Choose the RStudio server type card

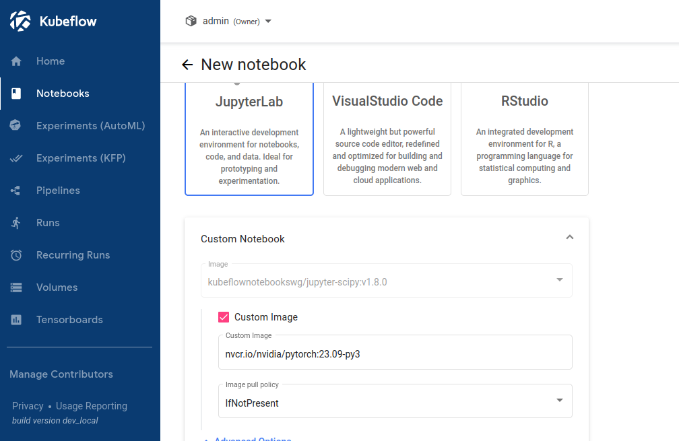525,138
